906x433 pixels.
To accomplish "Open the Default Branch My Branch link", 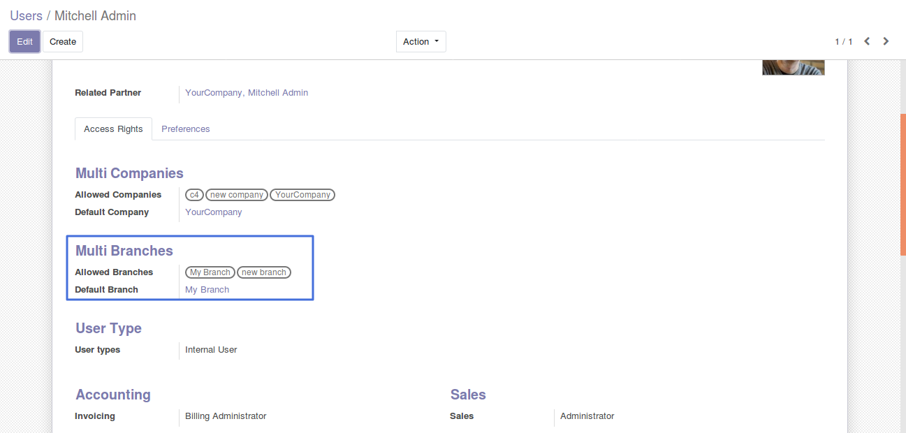I will (207, 290).
